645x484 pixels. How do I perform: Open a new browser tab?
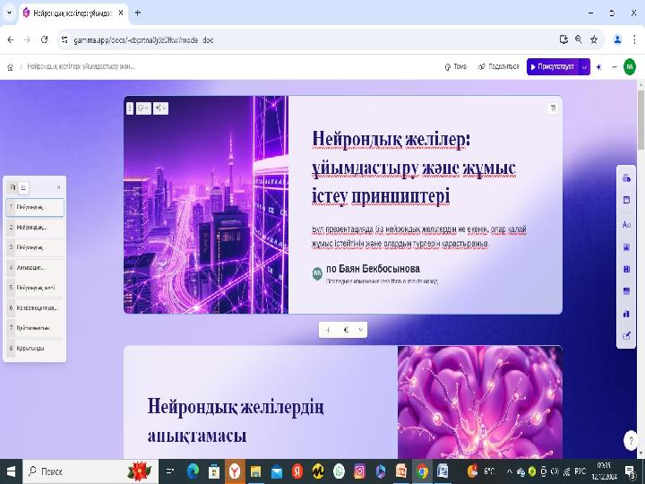(x=138, y=13)
